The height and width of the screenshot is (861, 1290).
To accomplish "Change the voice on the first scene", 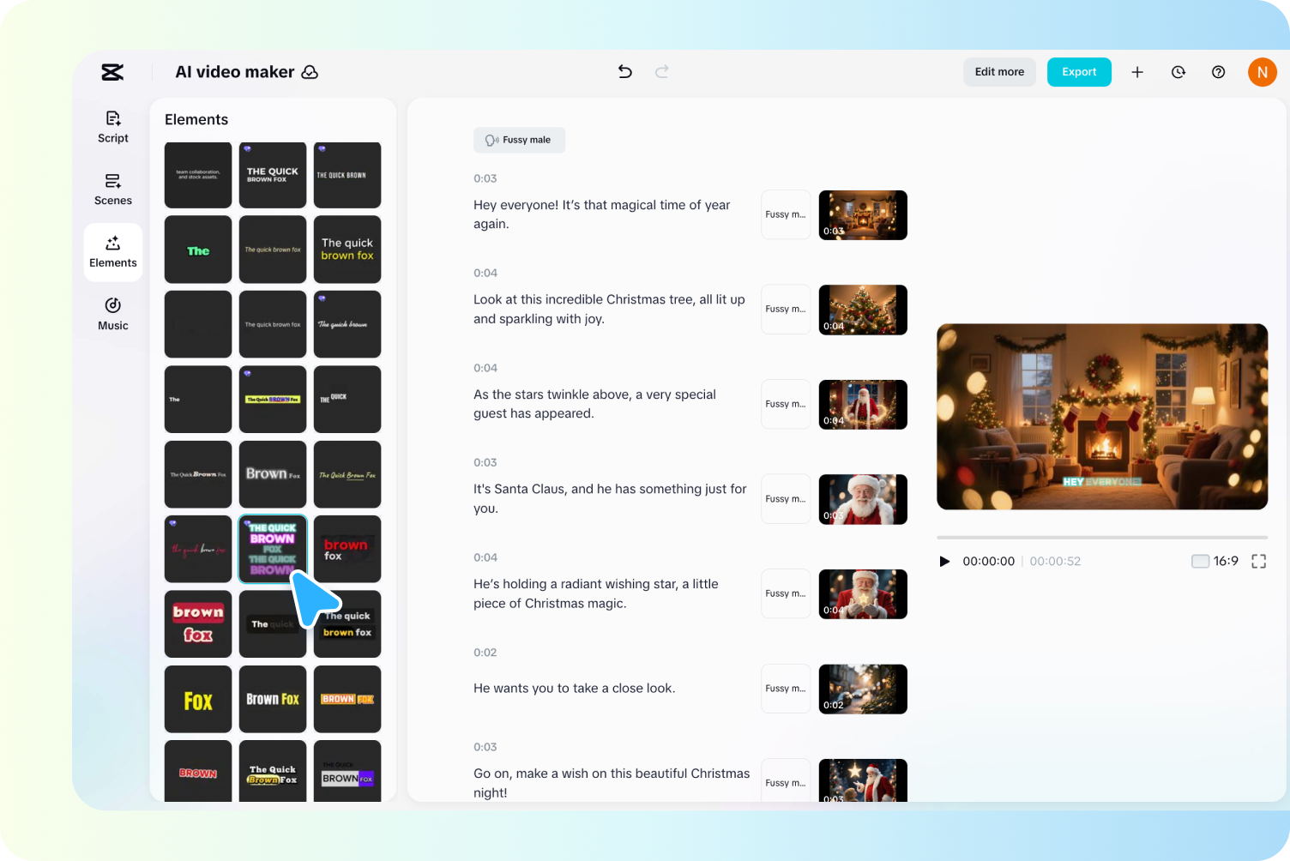I will coord(786,214).
